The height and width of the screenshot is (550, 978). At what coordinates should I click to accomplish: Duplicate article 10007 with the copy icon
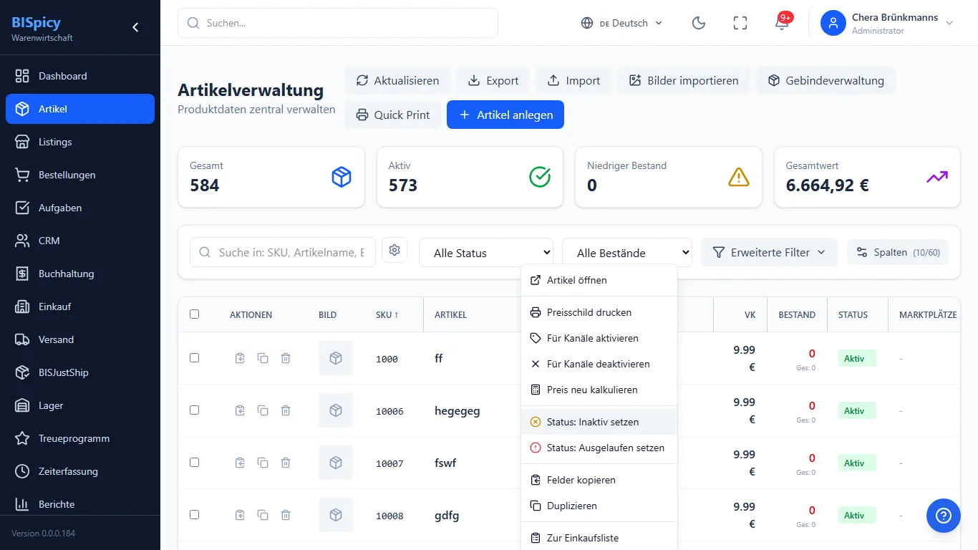(263, 463)
